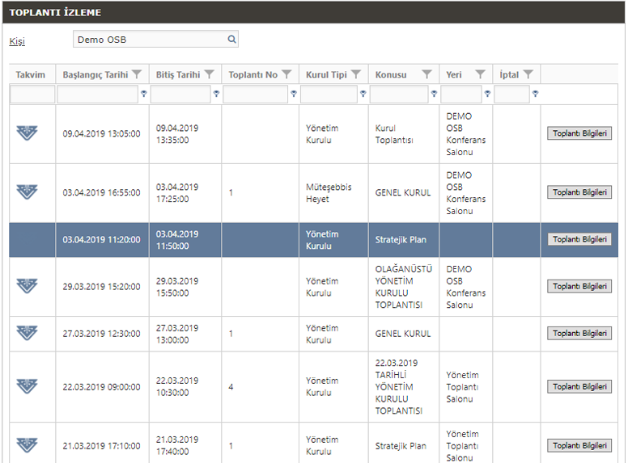Focus the Konusu filter text box
The height and width of the screenshot is (463, 628).
[x=398, y=95]
